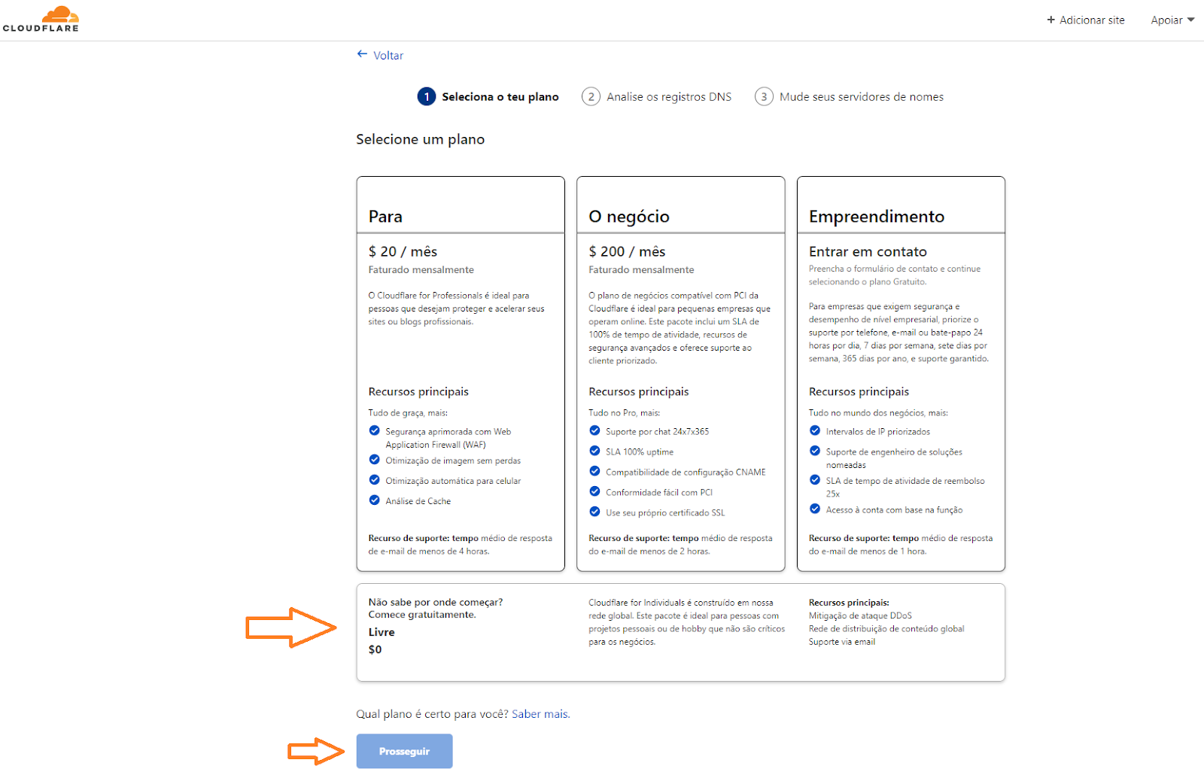Click Suporte via email text
1204x778 pixels.
(842, 642)
